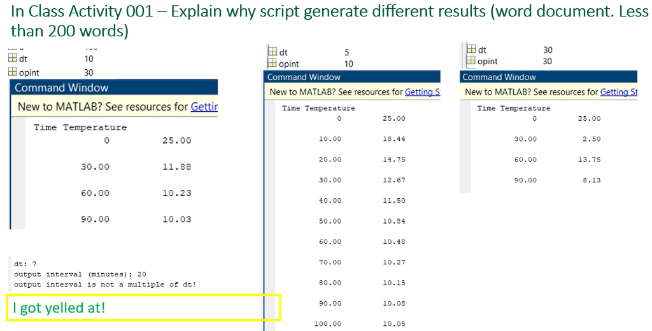Open the 'Getting S' link above the 18.44 table

pyautogui.click(x=423, y=92)
